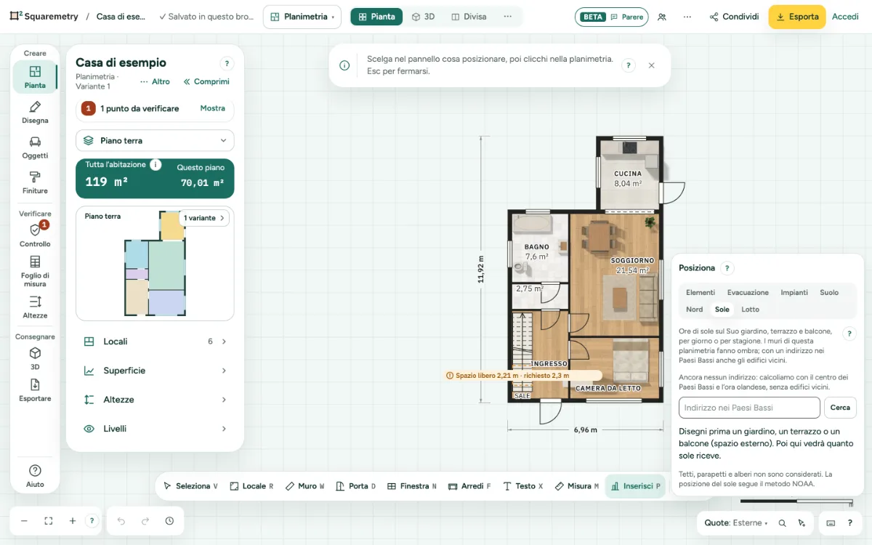Open the Piano terra floor dropdown
The width and height of the screenshot is (872, 545).
(155, 140)
